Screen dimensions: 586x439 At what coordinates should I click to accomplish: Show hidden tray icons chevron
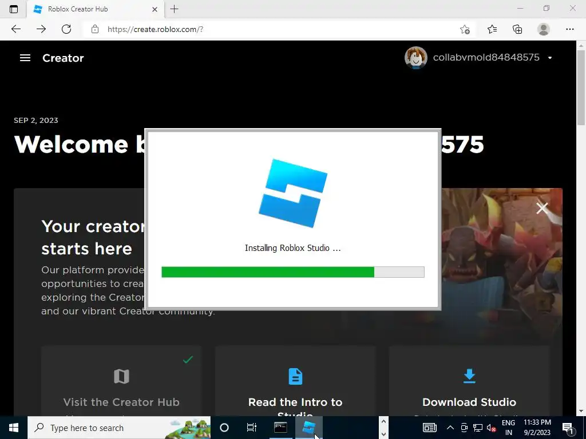(x=450, y=428)
